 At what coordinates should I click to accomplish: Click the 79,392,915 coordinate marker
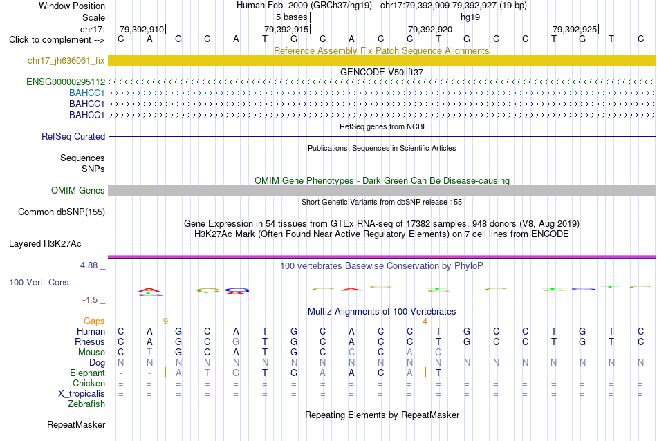point(286,29)
